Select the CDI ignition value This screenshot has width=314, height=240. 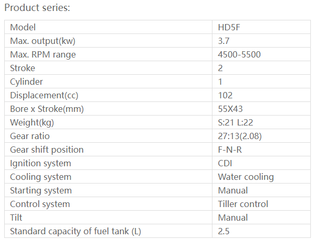point(225,164)
